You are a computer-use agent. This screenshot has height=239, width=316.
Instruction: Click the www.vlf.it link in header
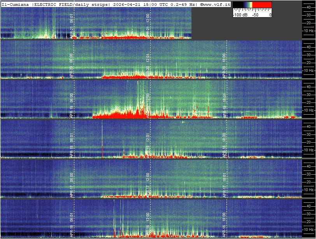pos(215,4)
